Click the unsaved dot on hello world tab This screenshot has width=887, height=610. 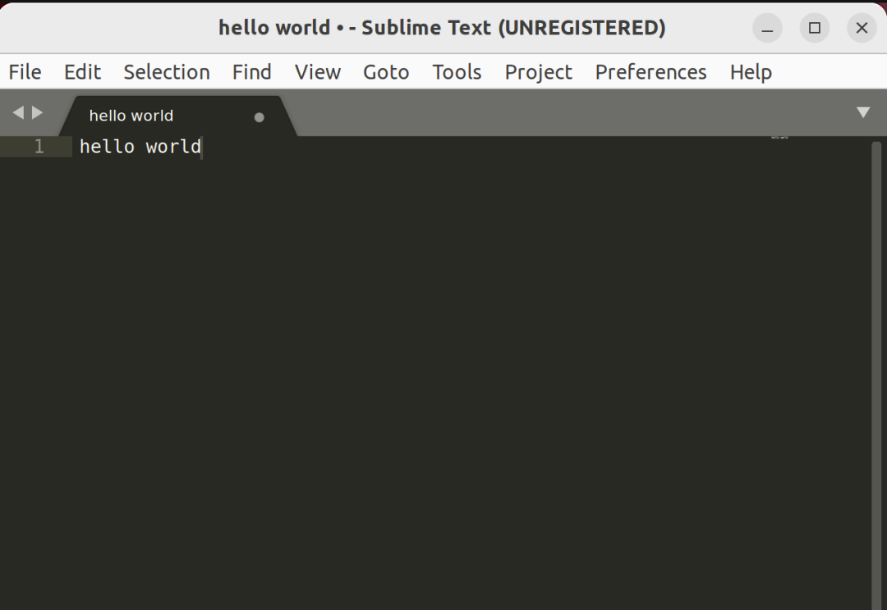[x=260, y=117]
